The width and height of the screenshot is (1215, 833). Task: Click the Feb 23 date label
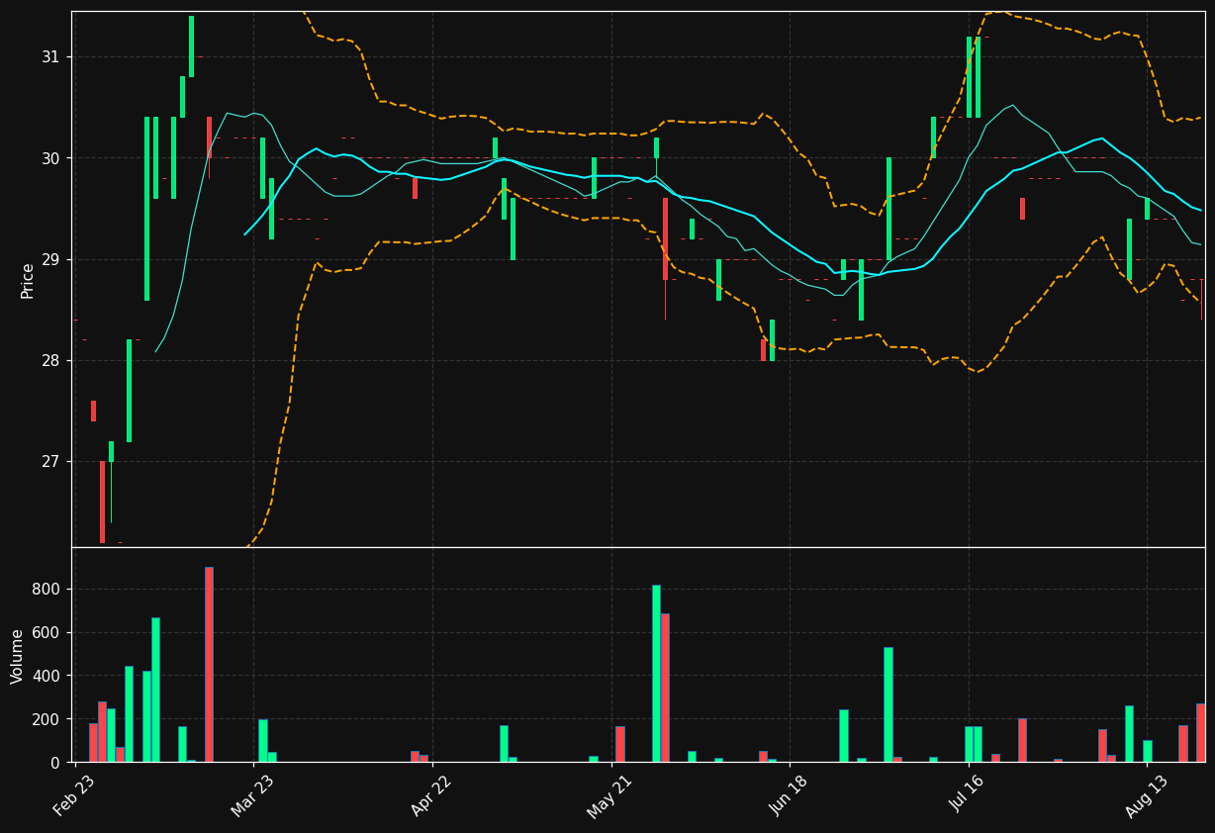click(74, 795)
